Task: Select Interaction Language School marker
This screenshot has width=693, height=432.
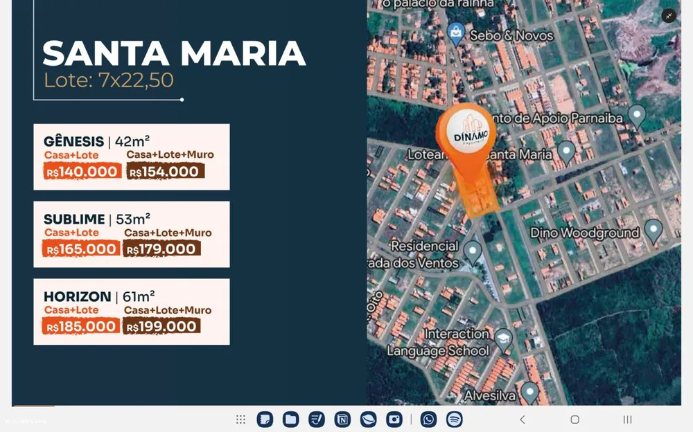Action: click(x=503, y=340)
